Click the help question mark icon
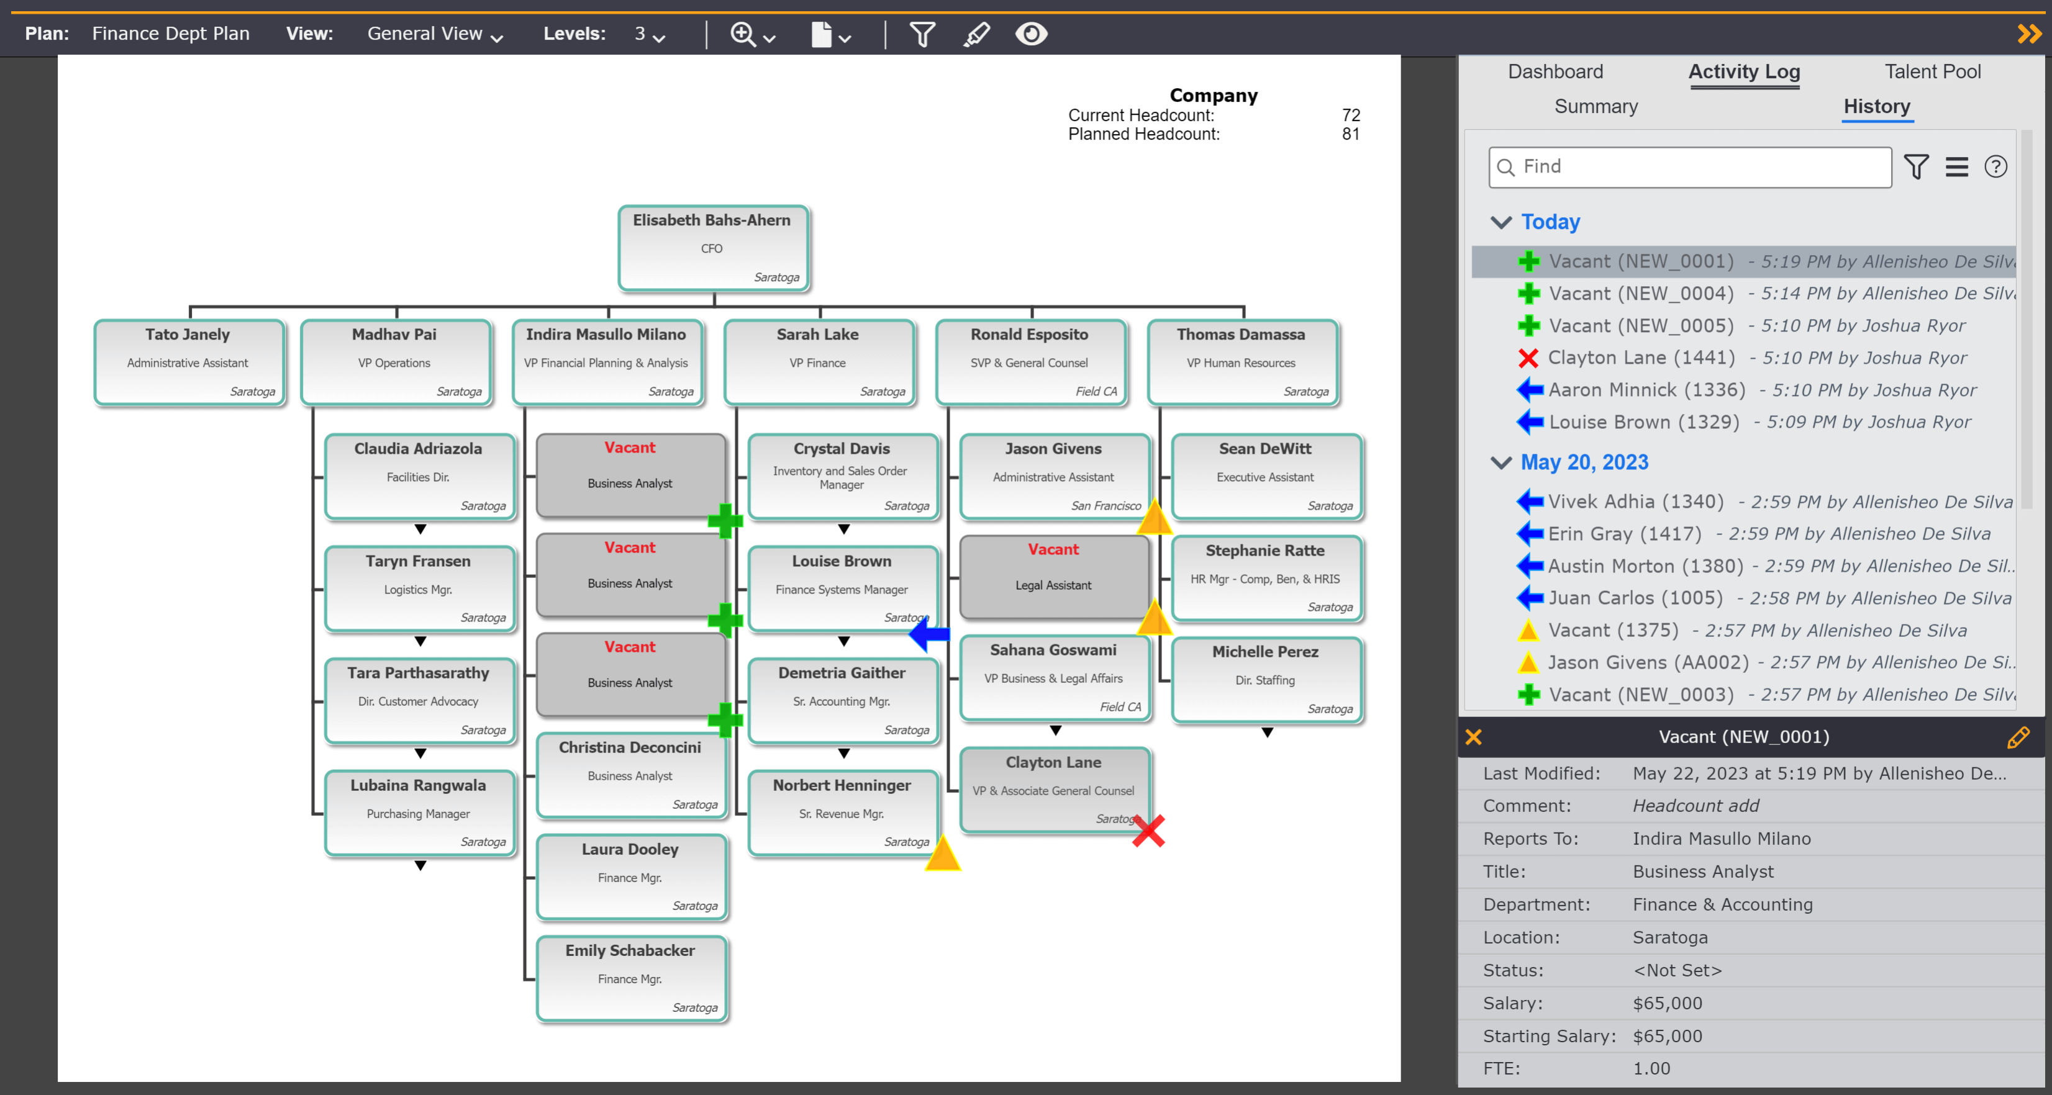Screen dimensions: 2052x1095 [1996, 166]
